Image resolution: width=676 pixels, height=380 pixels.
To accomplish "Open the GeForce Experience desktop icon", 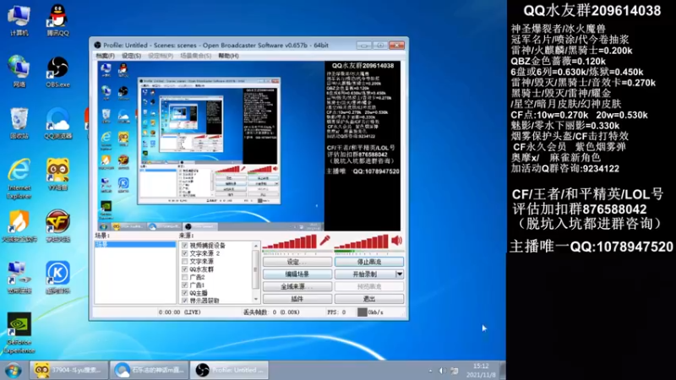I will pyautogui.click(x=19, y=333).
